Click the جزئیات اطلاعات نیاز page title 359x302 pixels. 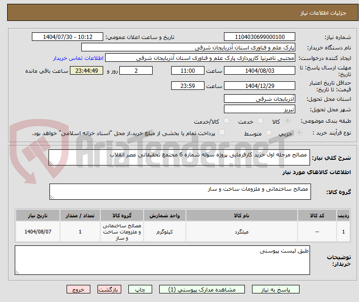[x=323, y=13]
